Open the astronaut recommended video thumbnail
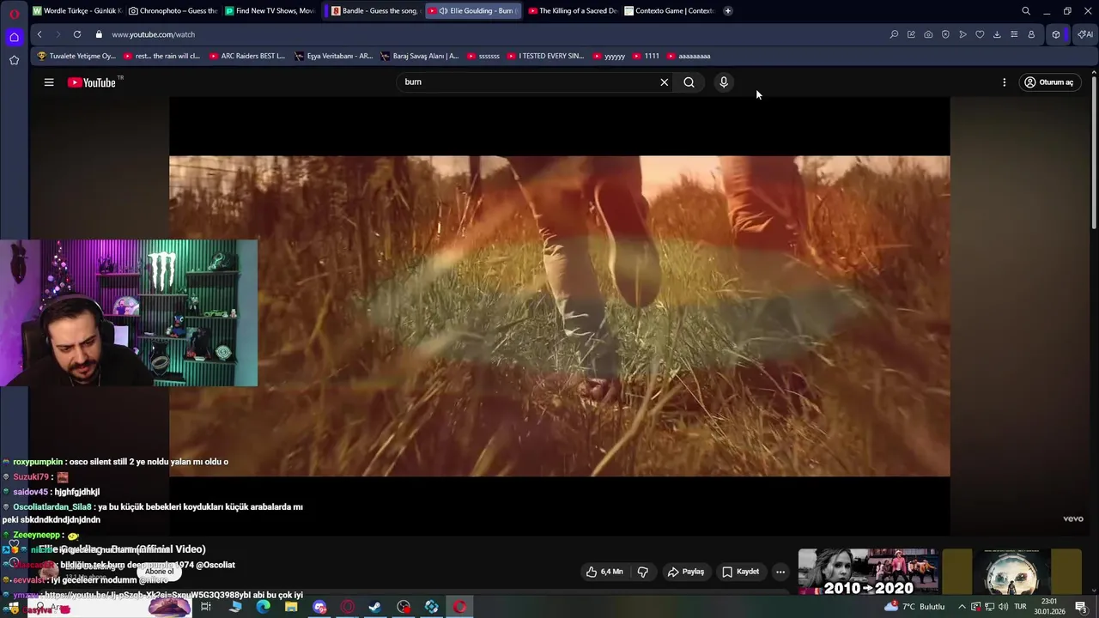The width and height of the screenshot is (1099, 618). 1011,572
